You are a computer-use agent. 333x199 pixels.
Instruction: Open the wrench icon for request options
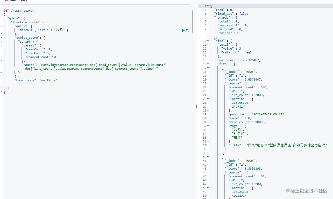pos(188,30)
